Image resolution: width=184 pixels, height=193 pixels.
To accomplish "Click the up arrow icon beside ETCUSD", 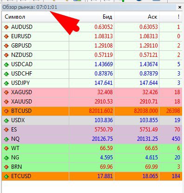I will point(6,176).
